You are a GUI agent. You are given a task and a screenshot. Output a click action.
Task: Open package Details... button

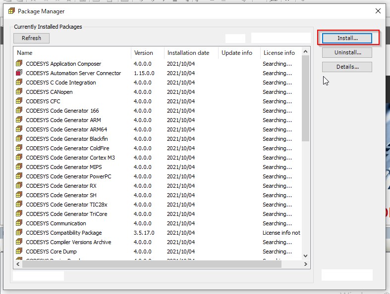coord(347,67)
